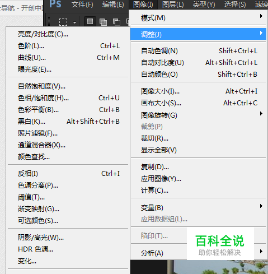Expand the 图像旋转(G) submenu
Viewport: 268px width, 274px height.
198,115
